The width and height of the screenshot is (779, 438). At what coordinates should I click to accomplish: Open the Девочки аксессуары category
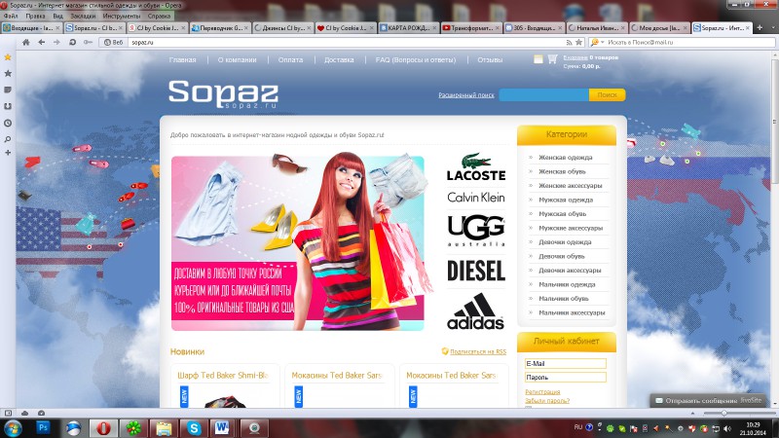(x=570, y=271)
